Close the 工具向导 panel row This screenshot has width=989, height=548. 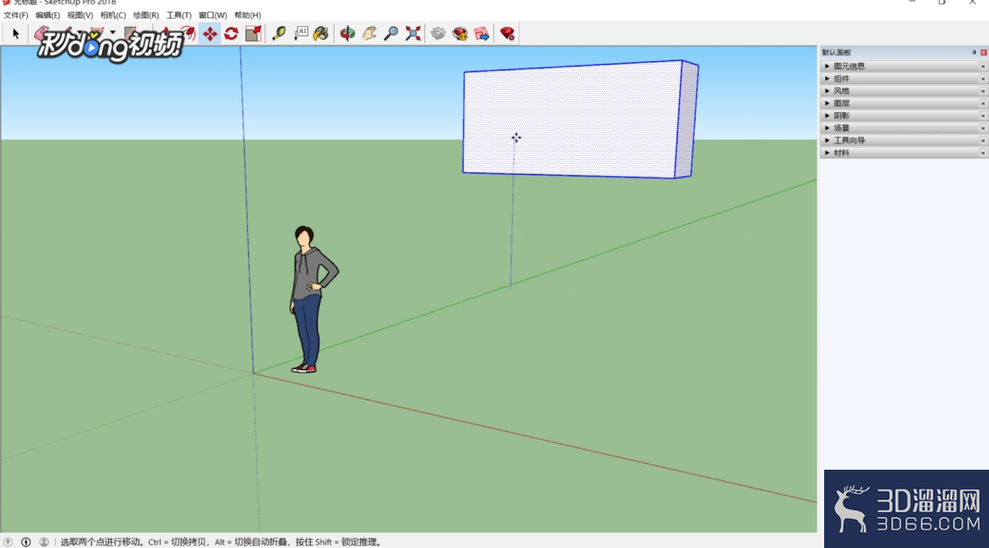pyautogui.click(x=983, y=140)
